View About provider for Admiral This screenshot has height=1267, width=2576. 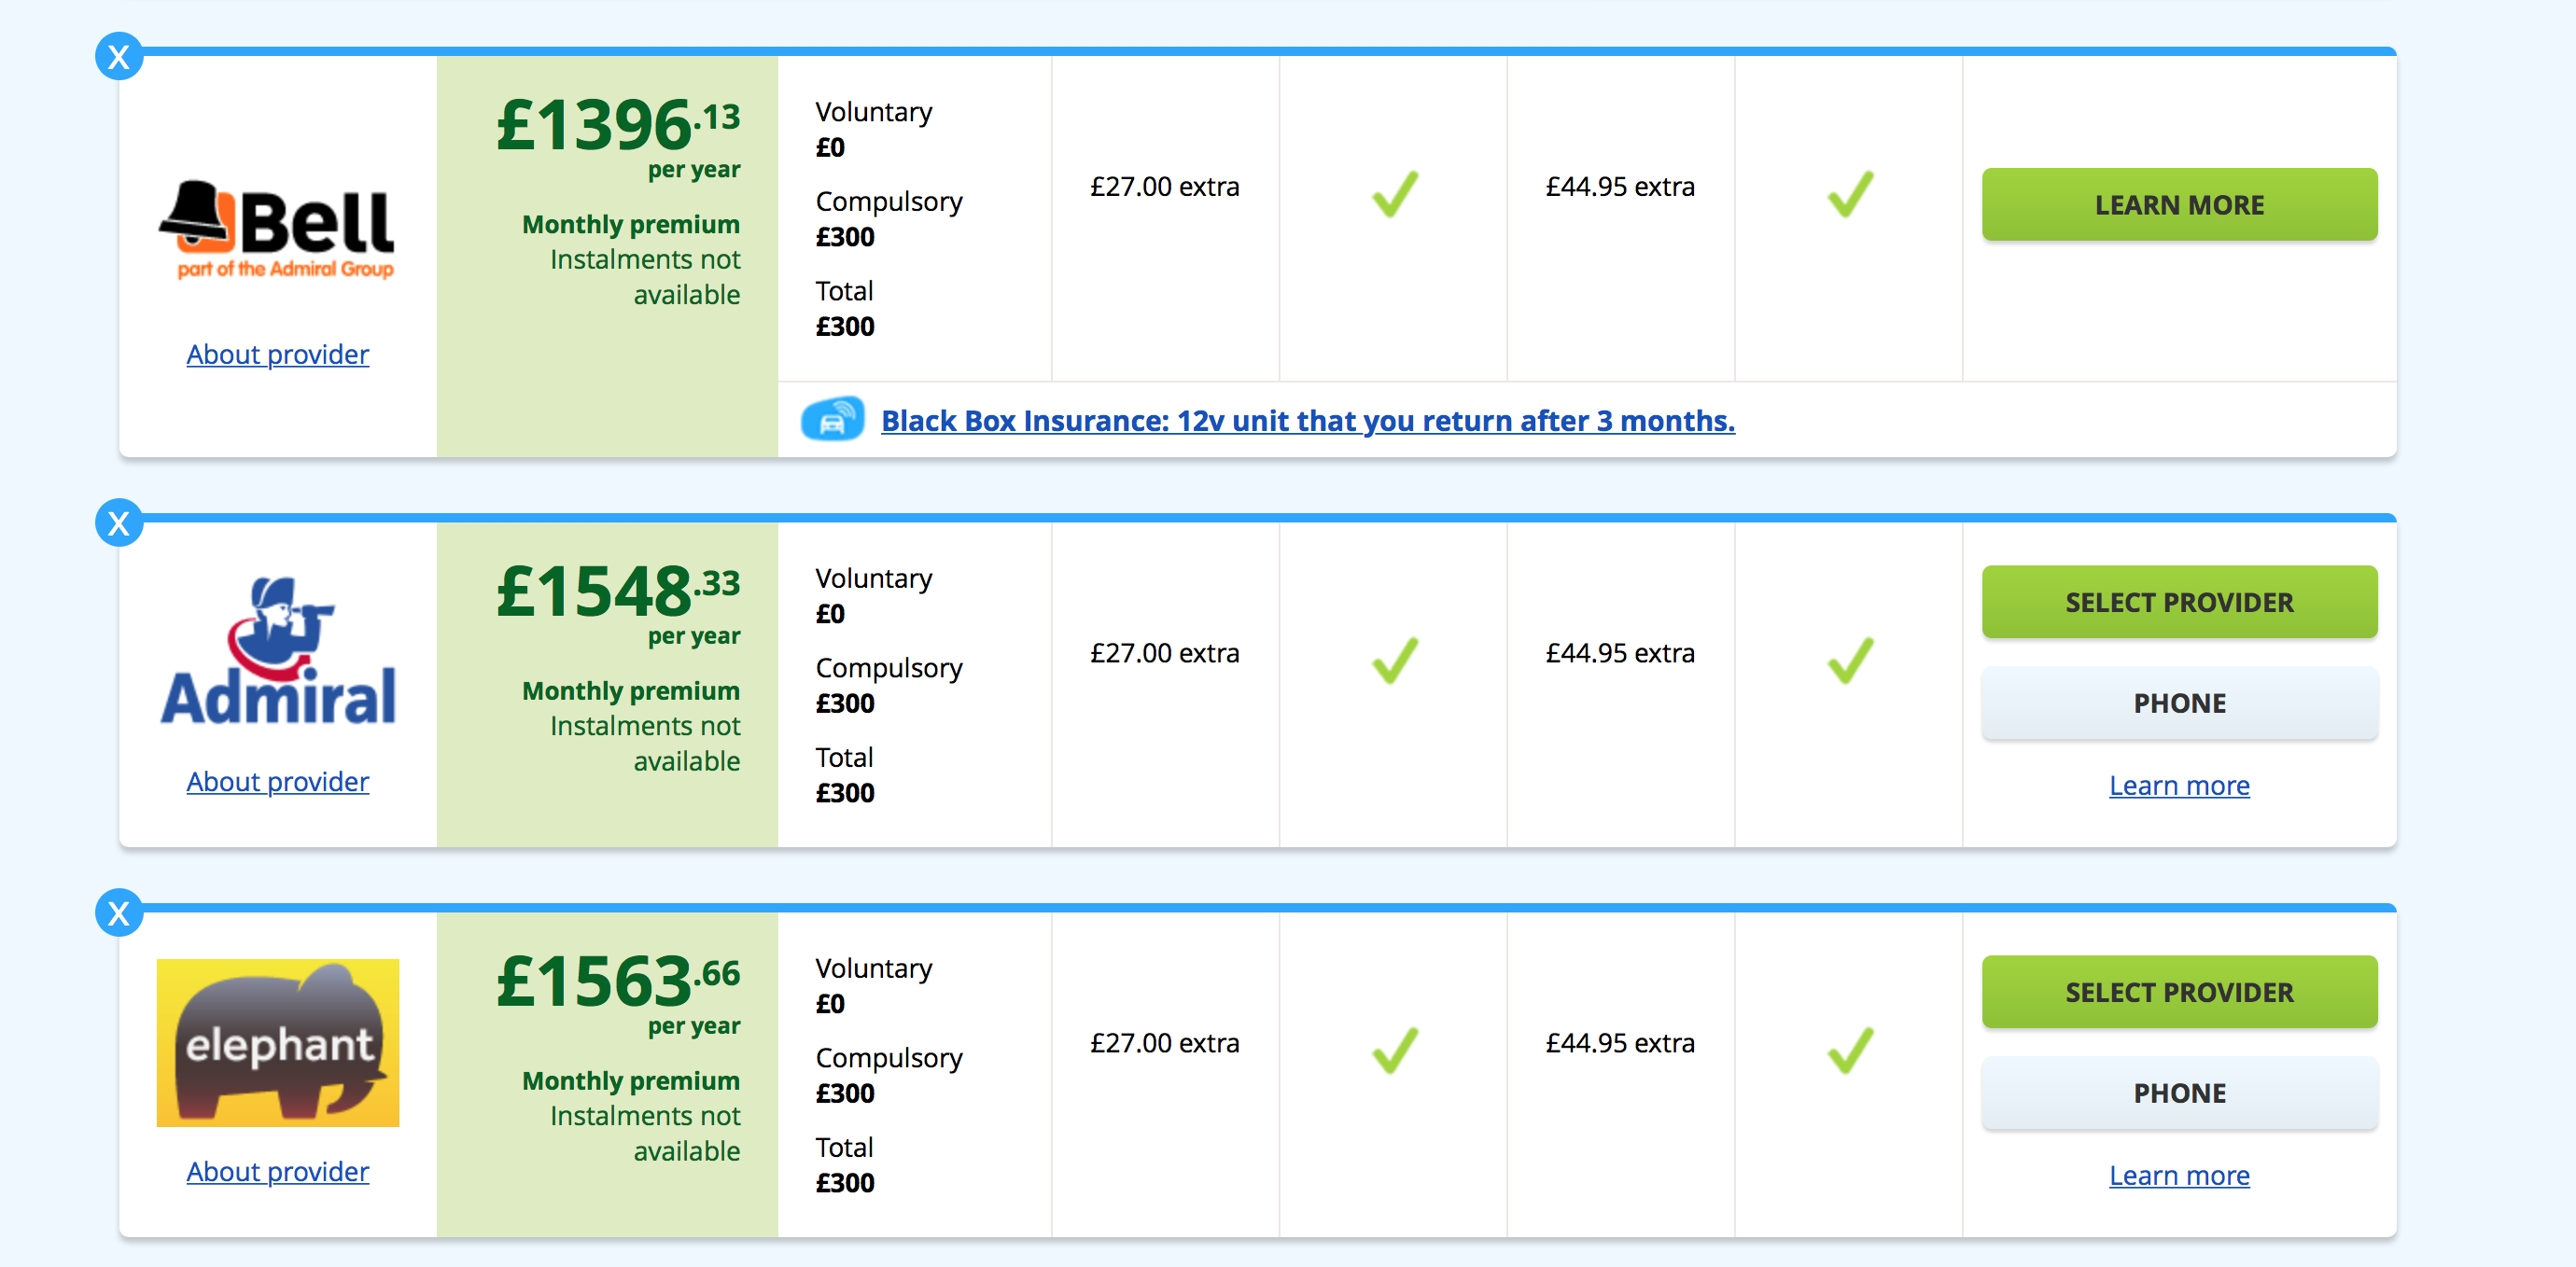pos(277,782)
